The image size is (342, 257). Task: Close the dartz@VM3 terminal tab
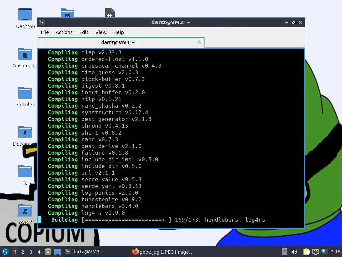point(199,42)
